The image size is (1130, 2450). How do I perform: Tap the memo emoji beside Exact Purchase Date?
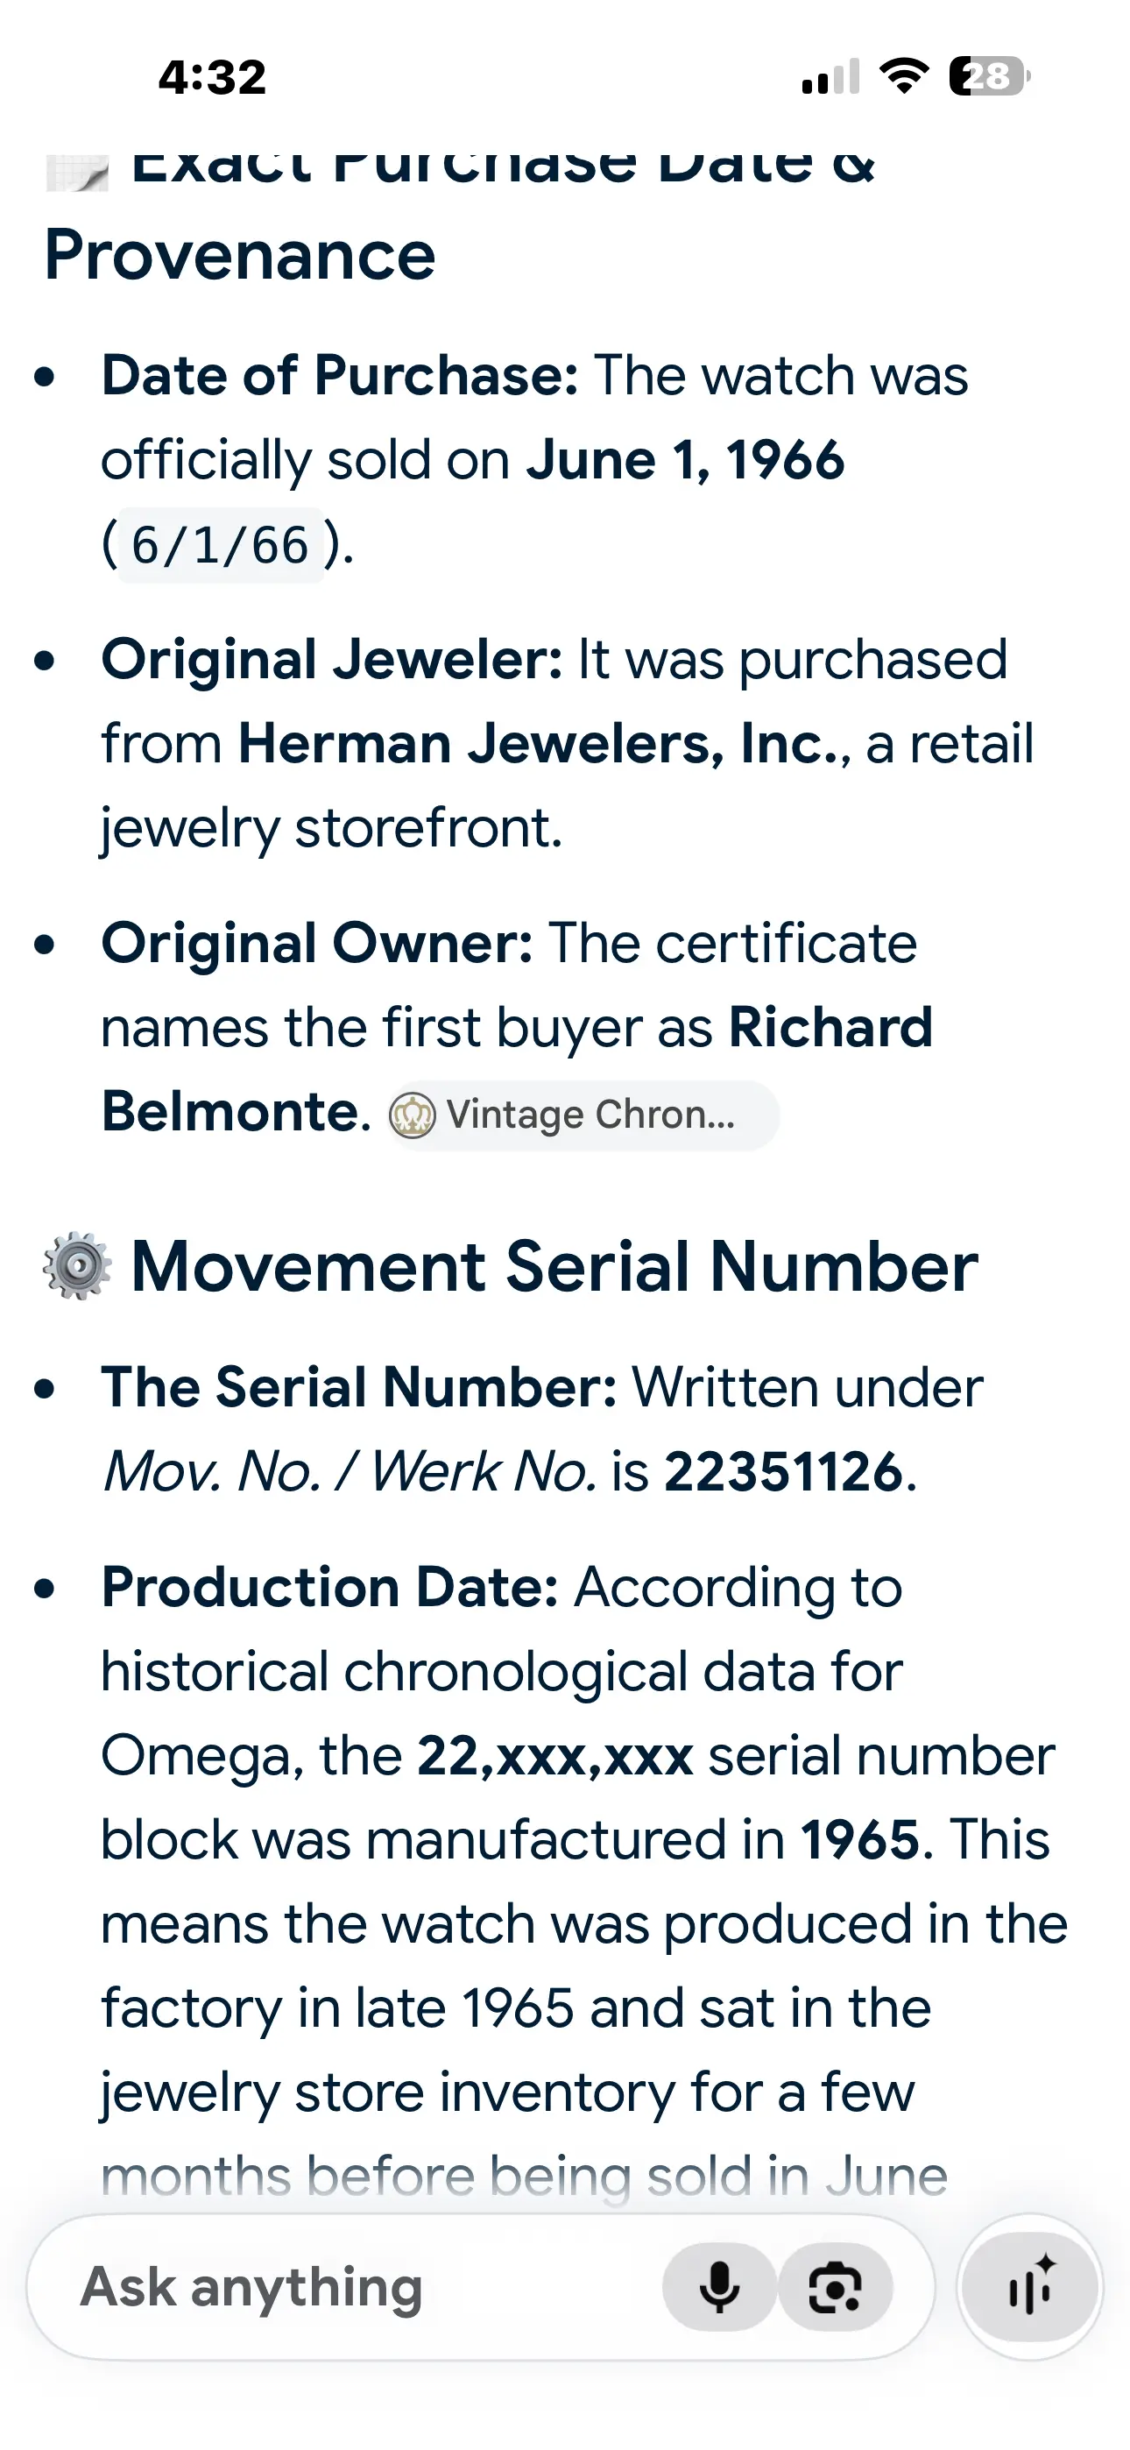77,171
